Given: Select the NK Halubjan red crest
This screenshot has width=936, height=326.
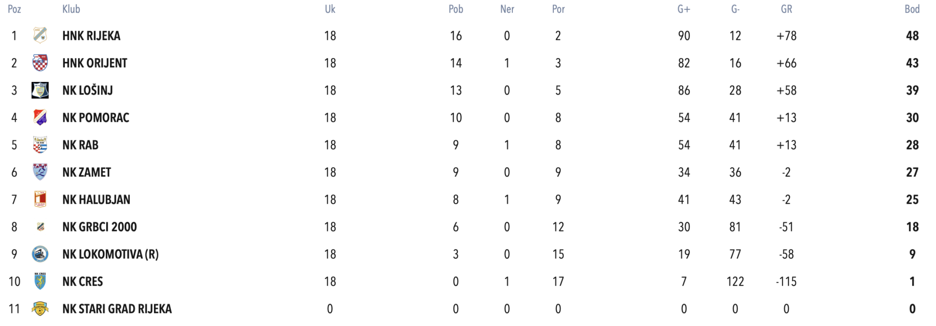Looking at the screenshot, I should (x=40, y=199).
